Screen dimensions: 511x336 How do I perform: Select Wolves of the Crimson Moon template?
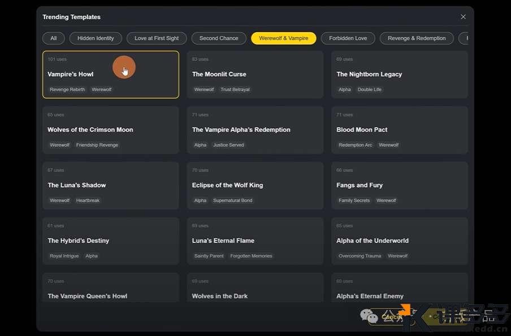pyautogui.click(x=111, y=130)
